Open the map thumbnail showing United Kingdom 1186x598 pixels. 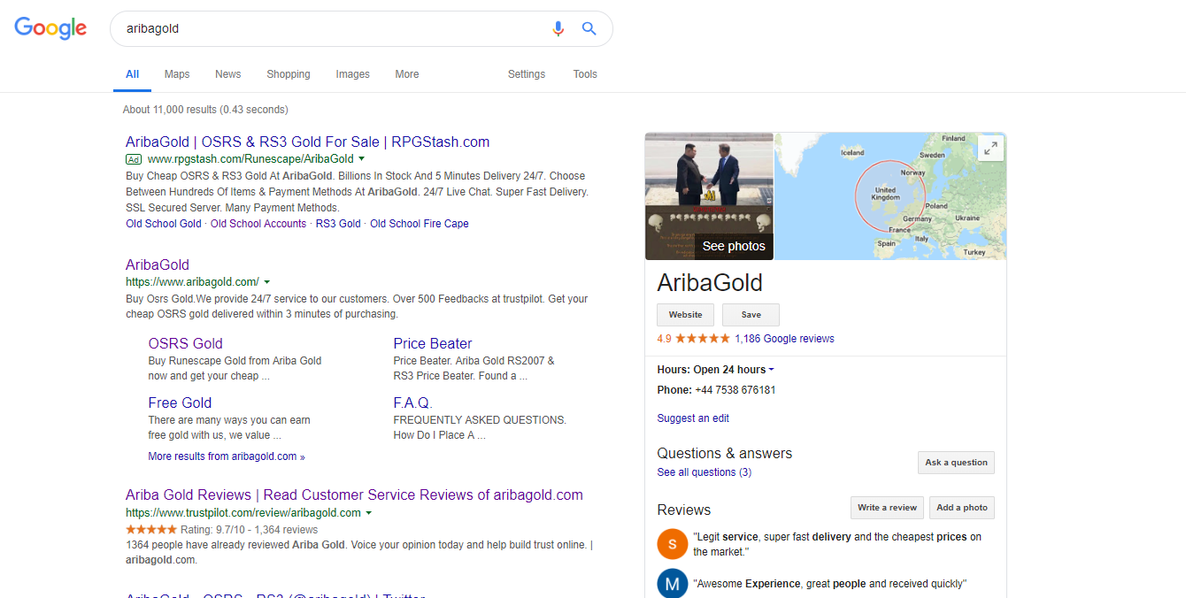pos(890,196)
